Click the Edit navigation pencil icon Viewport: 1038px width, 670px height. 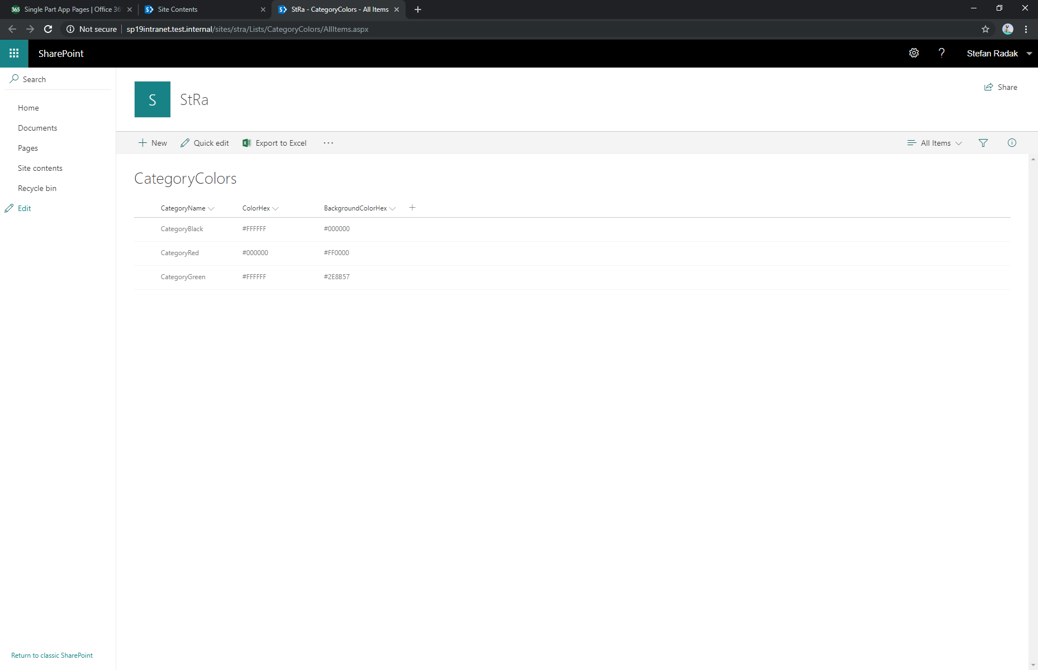pyautogui.click(x=9, y=208)
